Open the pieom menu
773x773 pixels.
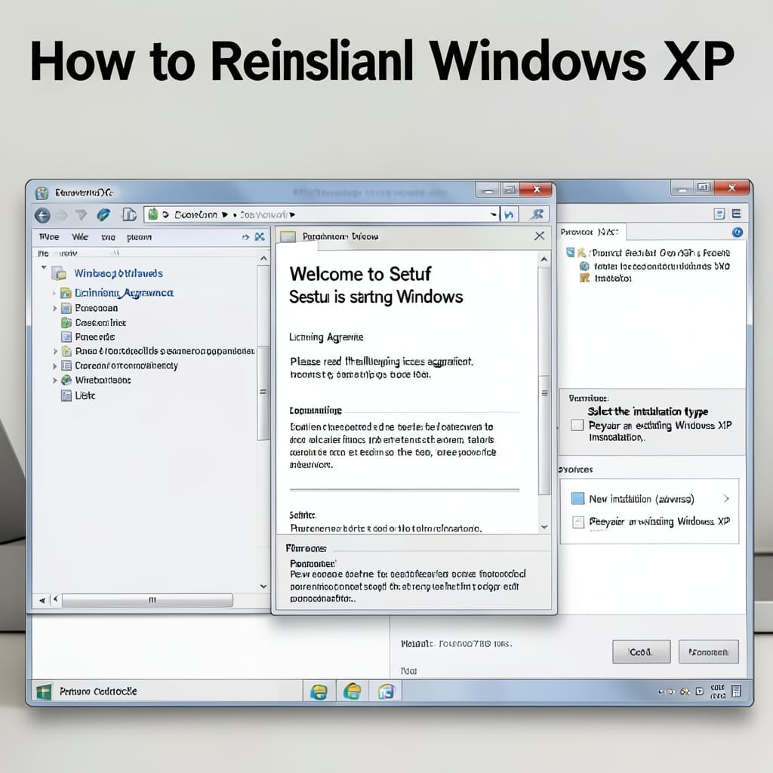click(139, 238)
